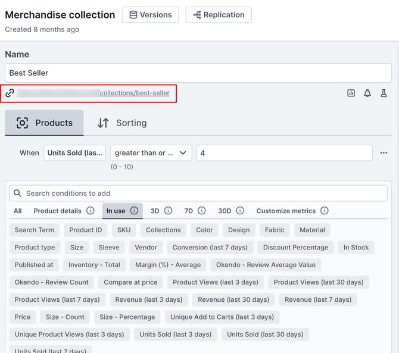Open the Units Sold condition selector
Viewport: 399px width, 353px height.
point(75,153)
